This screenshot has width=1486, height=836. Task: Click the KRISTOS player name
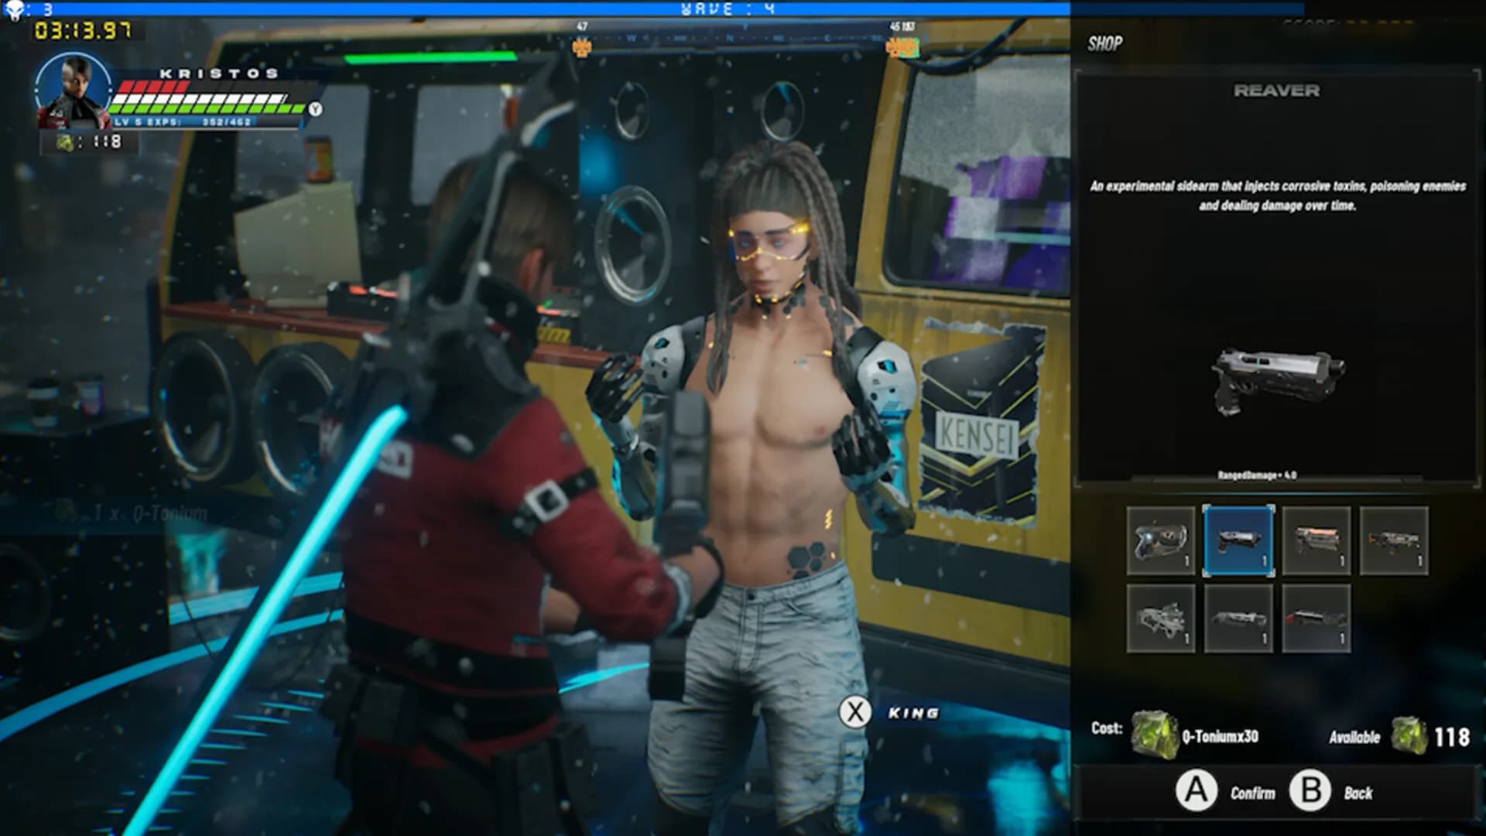pyautogui.click(x=219, y=74)
